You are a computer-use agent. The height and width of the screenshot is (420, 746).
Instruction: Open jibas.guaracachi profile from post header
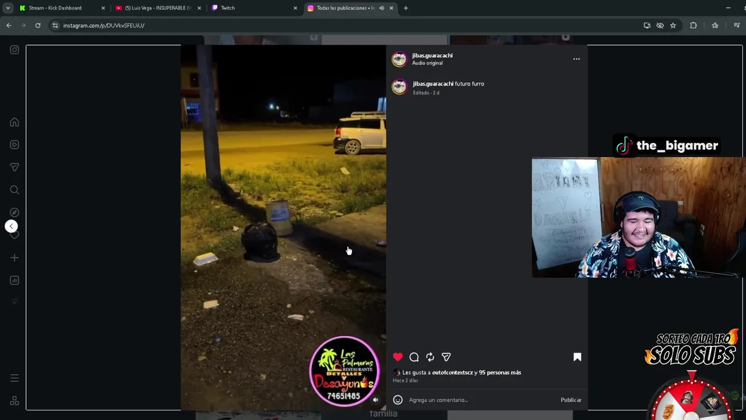coord(432,55)
